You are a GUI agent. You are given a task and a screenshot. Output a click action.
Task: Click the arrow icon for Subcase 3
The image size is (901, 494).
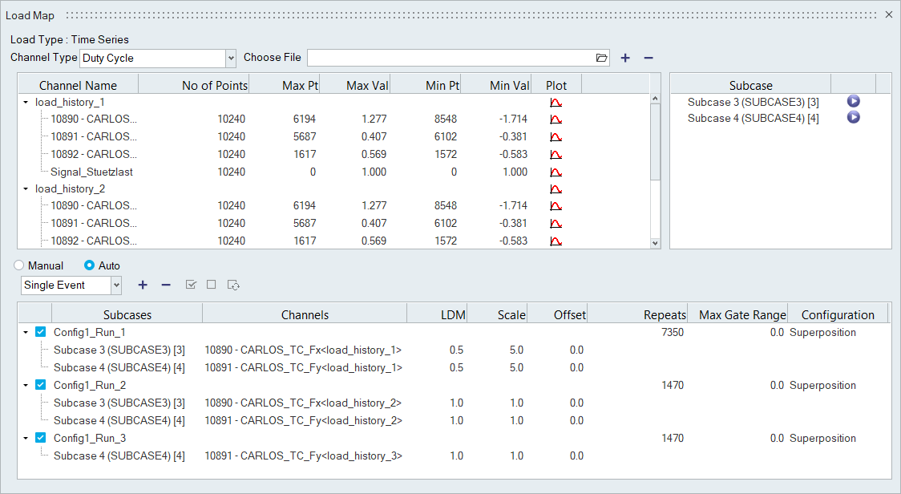(x=854, y=102)
